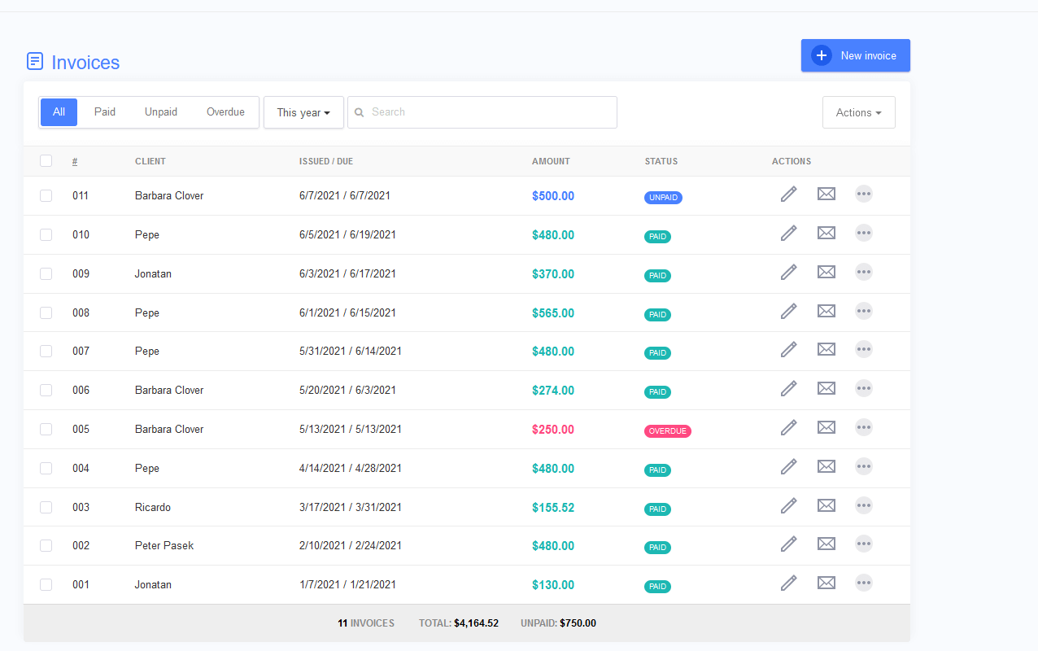The height and width of the screenshot is (651, 1038).
Task: Click client name Ricardo
Action: (153, 507)
